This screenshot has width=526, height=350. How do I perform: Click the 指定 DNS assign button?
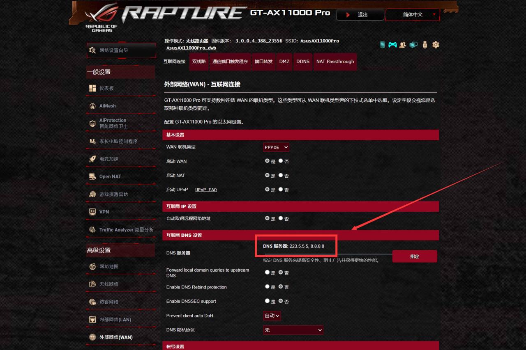[x=415, y=256]
